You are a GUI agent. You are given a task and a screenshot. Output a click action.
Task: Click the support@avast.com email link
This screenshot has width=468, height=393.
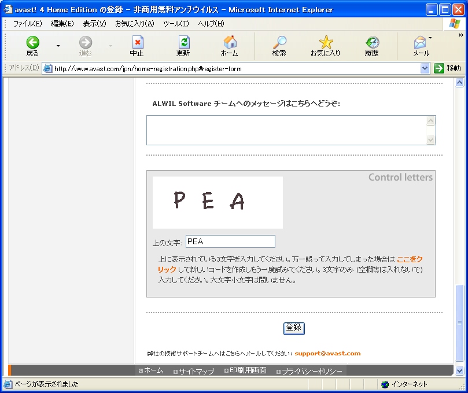click(x=327, y=353)
